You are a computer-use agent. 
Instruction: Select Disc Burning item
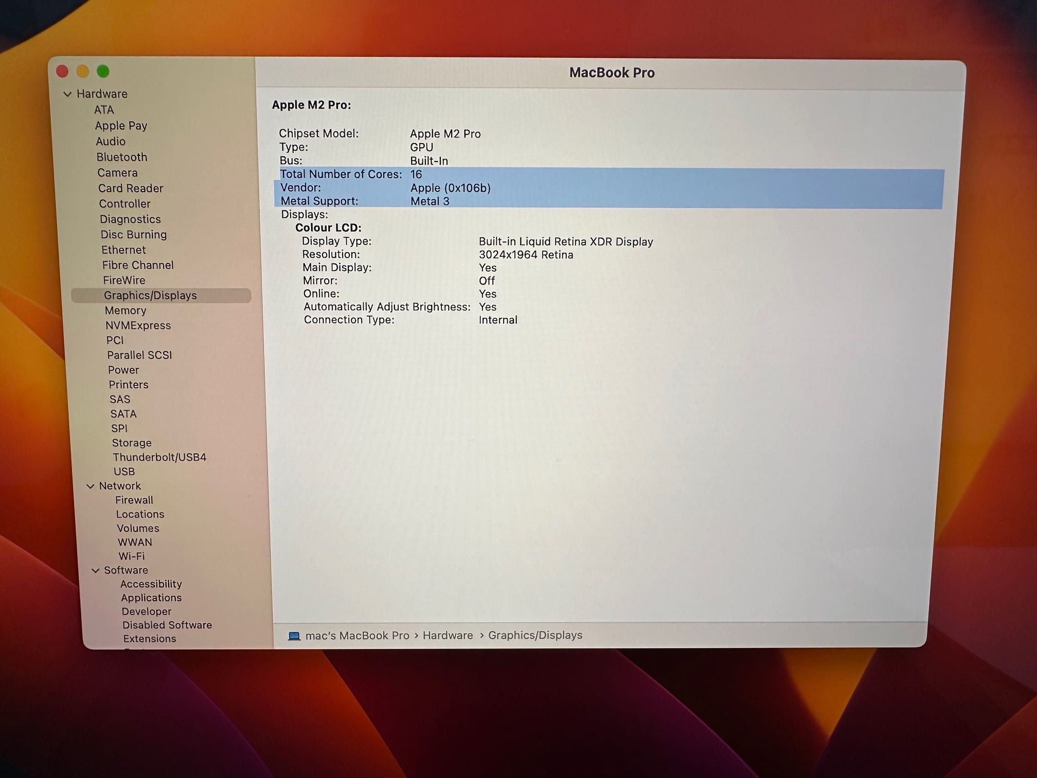(x=134, y=235)
